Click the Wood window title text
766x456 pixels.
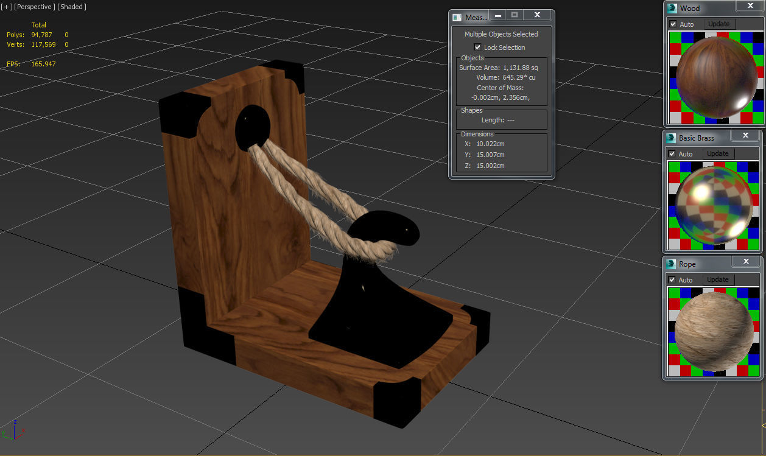pos(690,9)
